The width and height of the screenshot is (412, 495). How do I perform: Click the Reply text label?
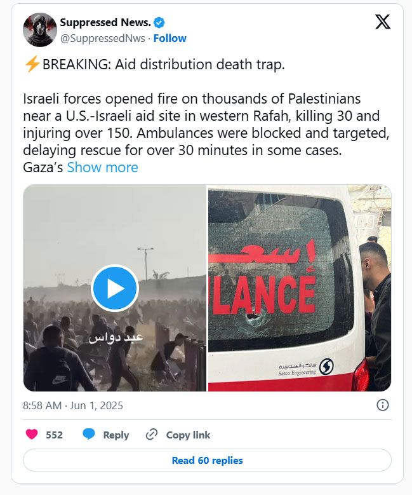coord(116,435)
